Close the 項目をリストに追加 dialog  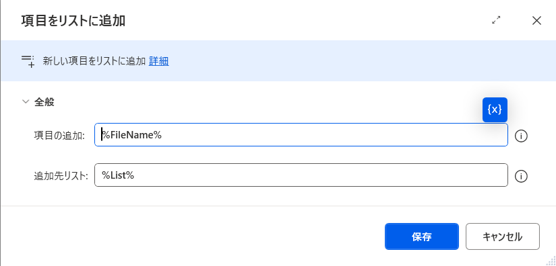coord(536,21)
